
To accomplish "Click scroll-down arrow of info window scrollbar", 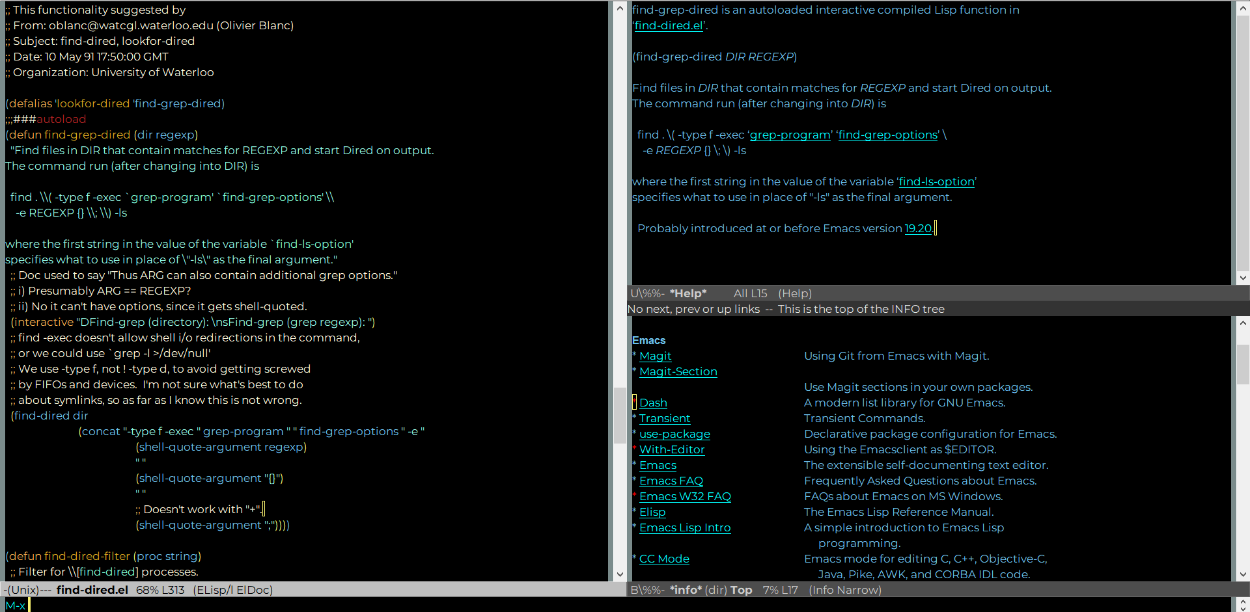I will pyautogui.click(x=1243, y=574).
